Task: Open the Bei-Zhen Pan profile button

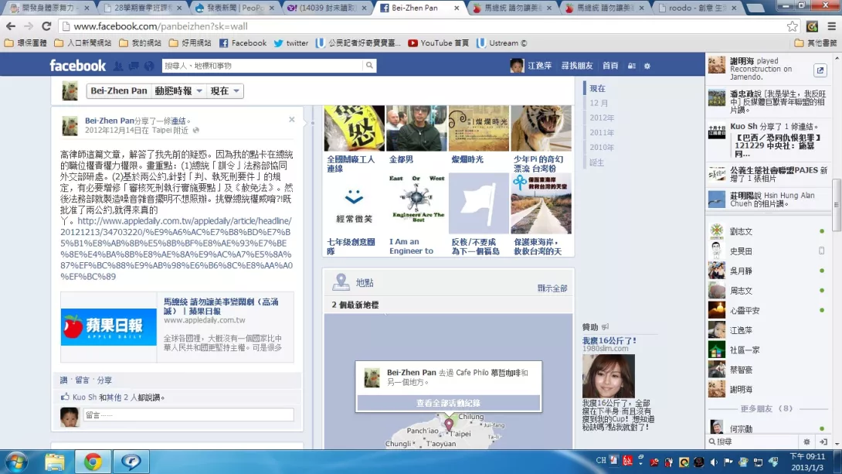Action: pos(119,90)
